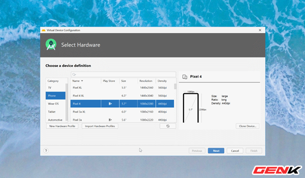This screenshot has width=305, height=178.
Task: Close the Virtual Device Configuration dialog
Action: pyautogui.click(x=260, y=30)
